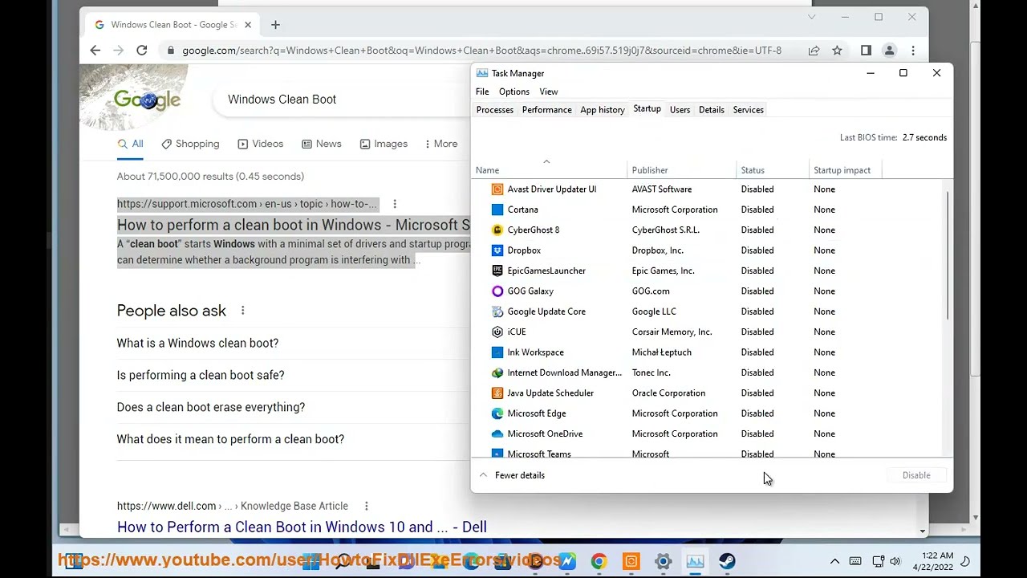Open Chrome from the taskbar
The height and width of the screenshot is (578, 1027).
click(x=599, y=561)
